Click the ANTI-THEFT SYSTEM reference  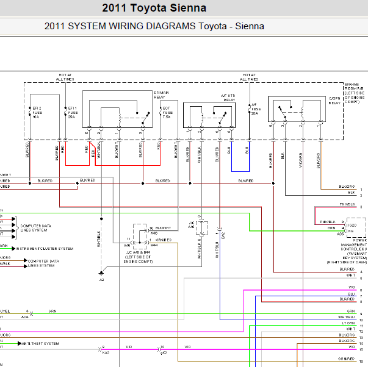coord(40,344)
